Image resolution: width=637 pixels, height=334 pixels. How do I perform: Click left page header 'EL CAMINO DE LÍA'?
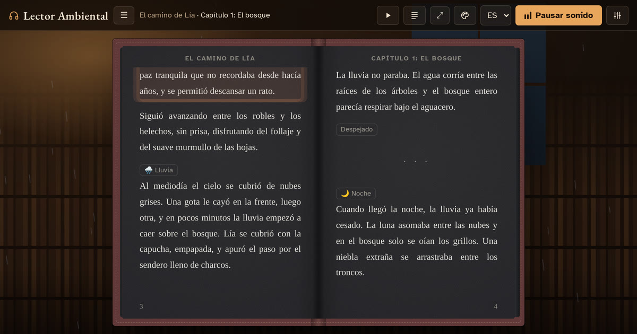click(220, 58)
